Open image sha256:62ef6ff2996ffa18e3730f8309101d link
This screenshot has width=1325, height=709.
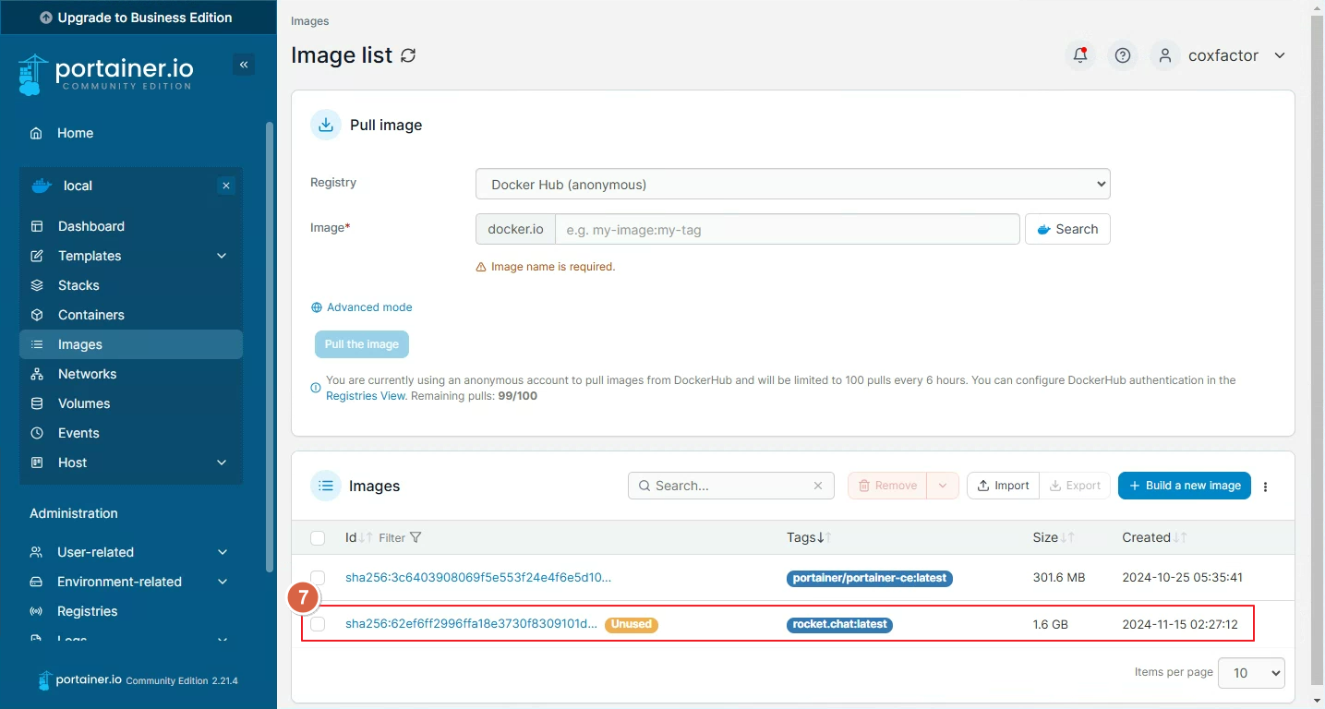coord(471,624)
